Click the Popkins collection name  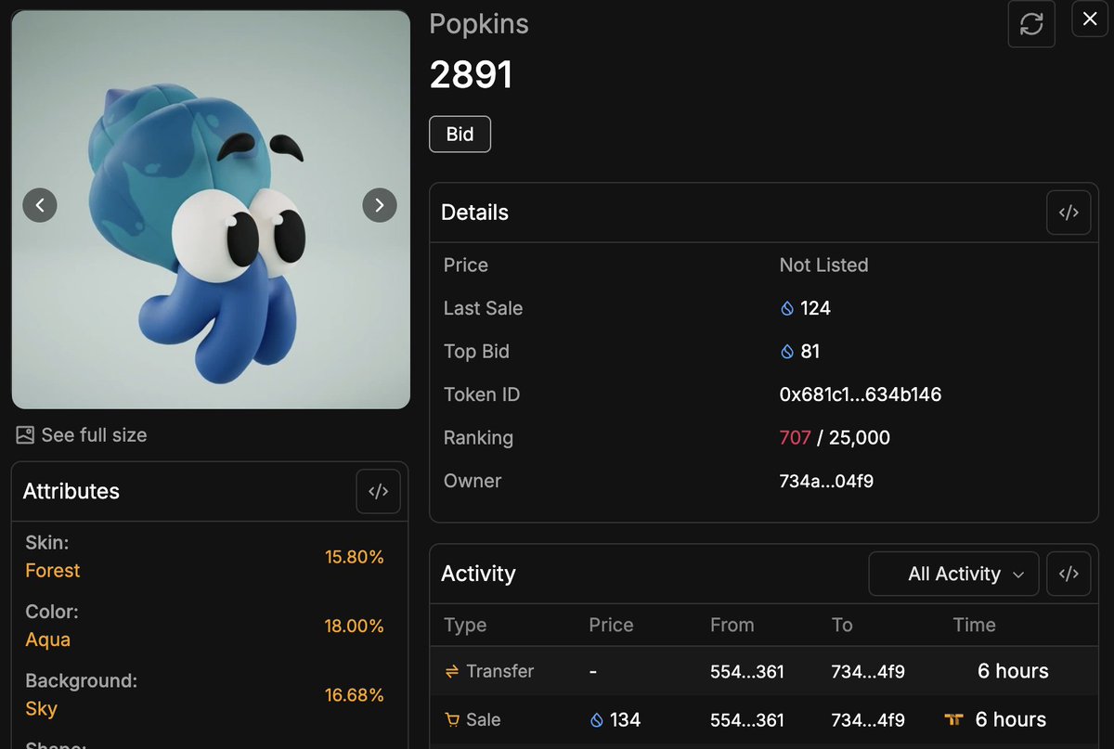[x=479, y=24]
